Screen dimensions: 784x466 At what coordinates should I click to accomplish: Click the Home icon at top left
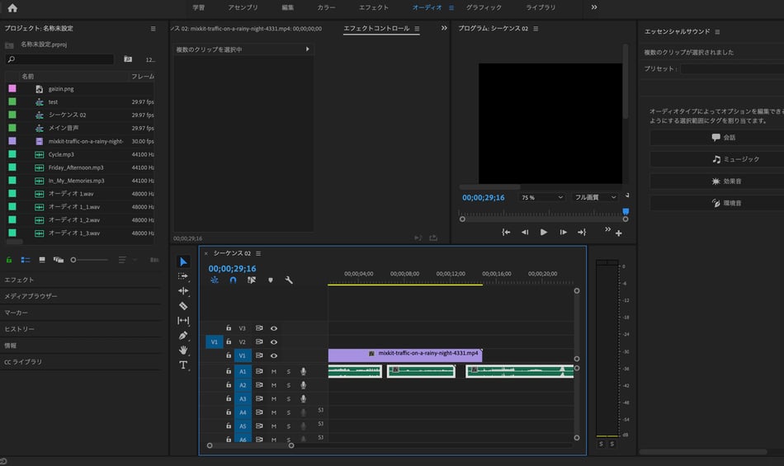pyautogui.click(x=12, y=7)
